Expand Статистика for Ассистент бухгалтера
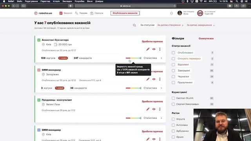Screen dimensions: 251x141 pyautogui.click(x=153, y=58)
